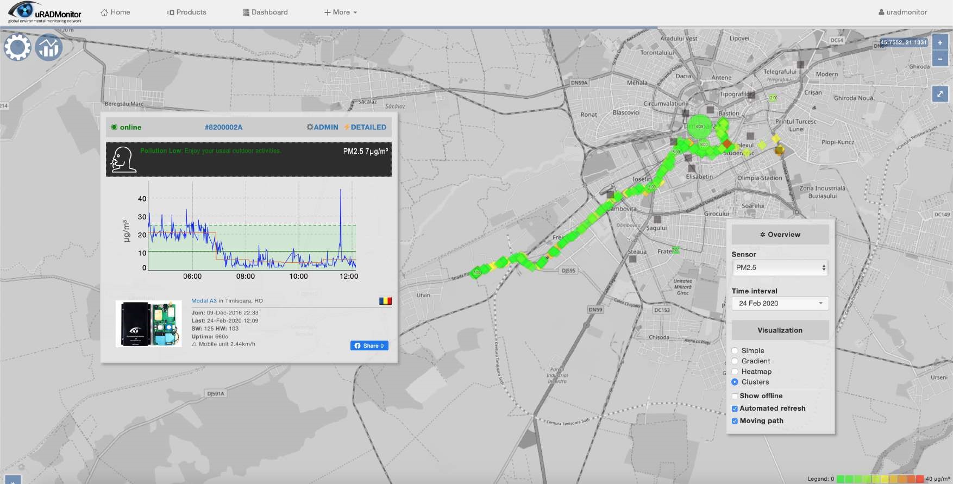Follow the Model A3 link
The height and width of the screenshot is (484, 953).
tap(204, 300)
